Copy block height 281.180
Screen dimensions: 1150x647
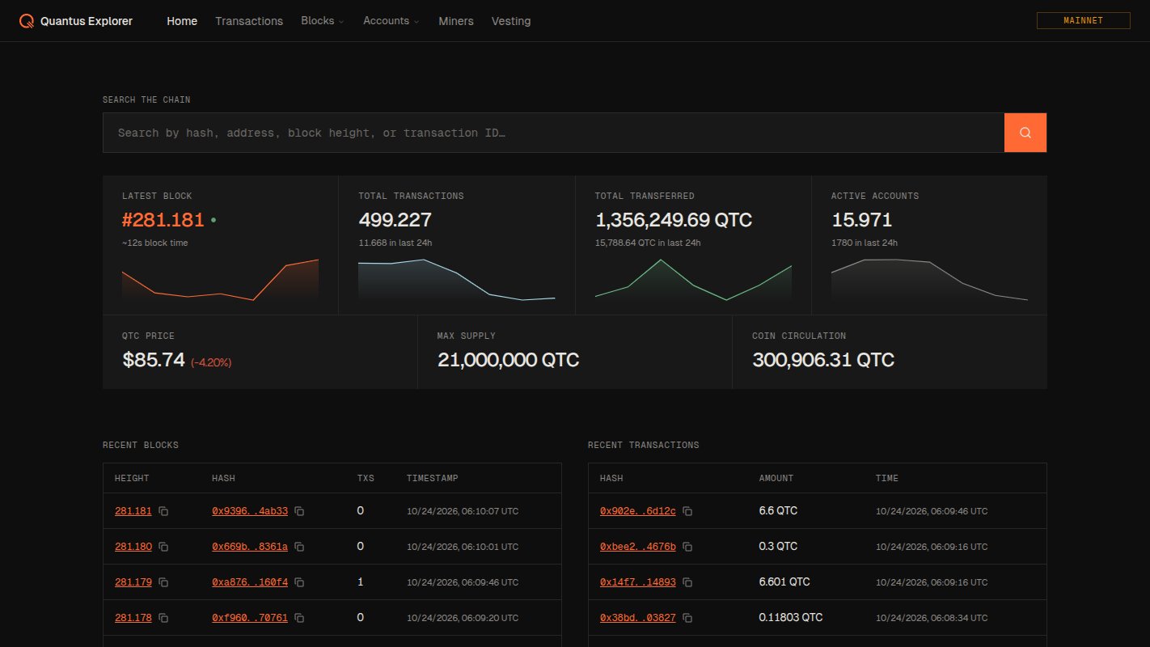[163, 547]
